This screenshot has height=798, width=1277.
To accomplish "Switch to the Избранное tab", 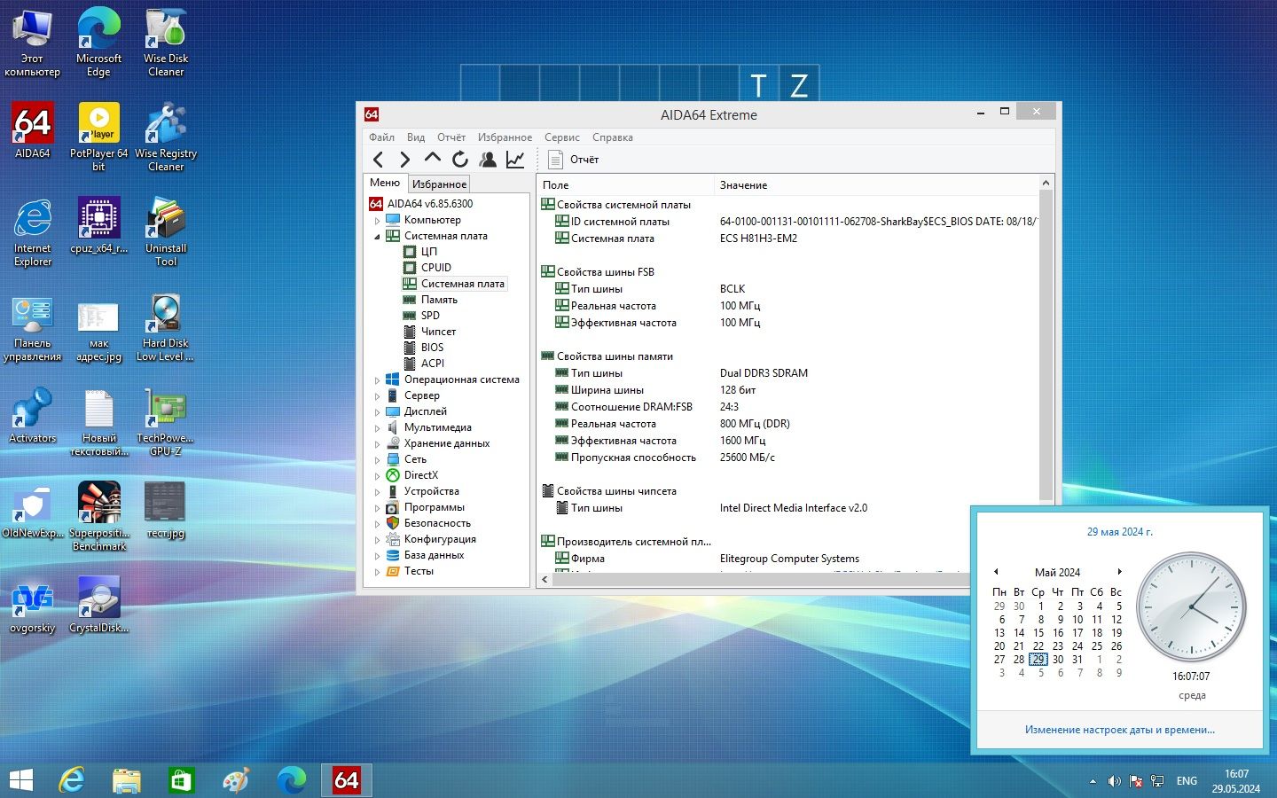I will 439,184.
